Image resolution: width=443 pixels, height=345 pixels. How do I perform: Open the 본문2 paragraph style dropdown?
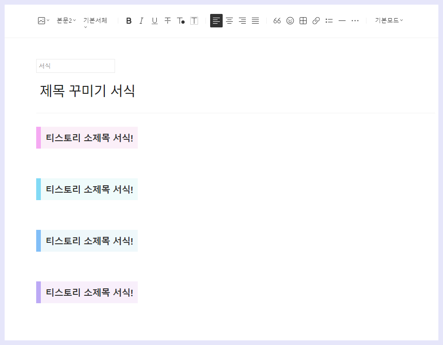[x=66, y=20]
